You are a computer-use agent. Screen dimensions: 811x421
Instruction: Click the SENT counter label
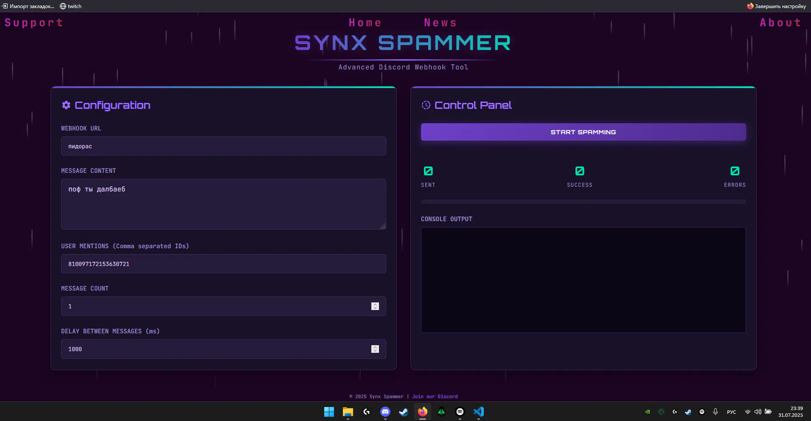(x=428, y=185)
